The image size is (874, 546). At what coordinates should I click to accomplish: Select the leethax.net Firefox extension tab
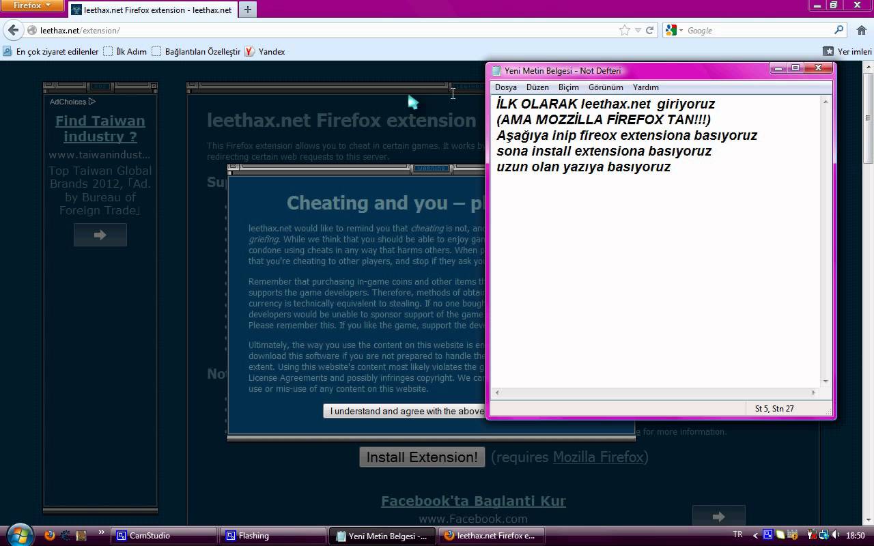click(152, 10)
